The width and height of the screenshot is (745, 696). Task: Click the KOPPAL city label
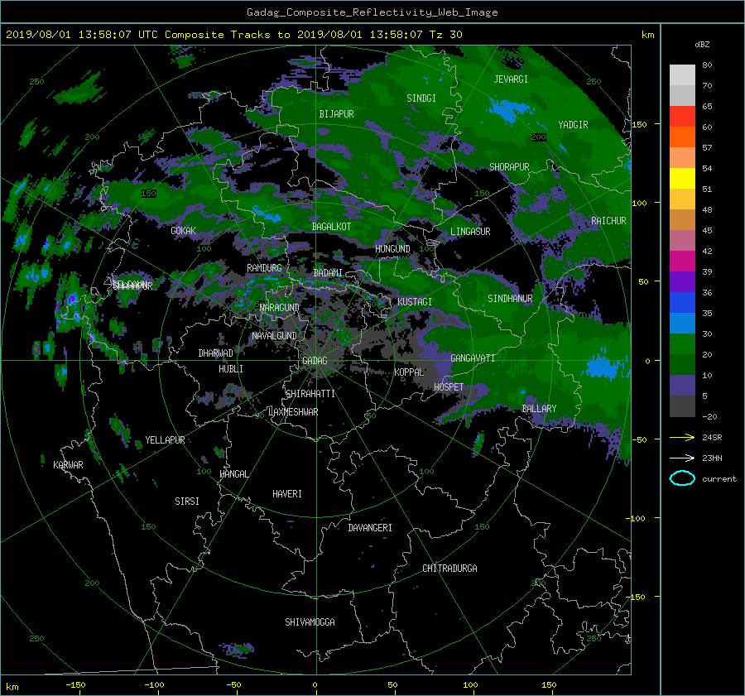click(409, 372)
